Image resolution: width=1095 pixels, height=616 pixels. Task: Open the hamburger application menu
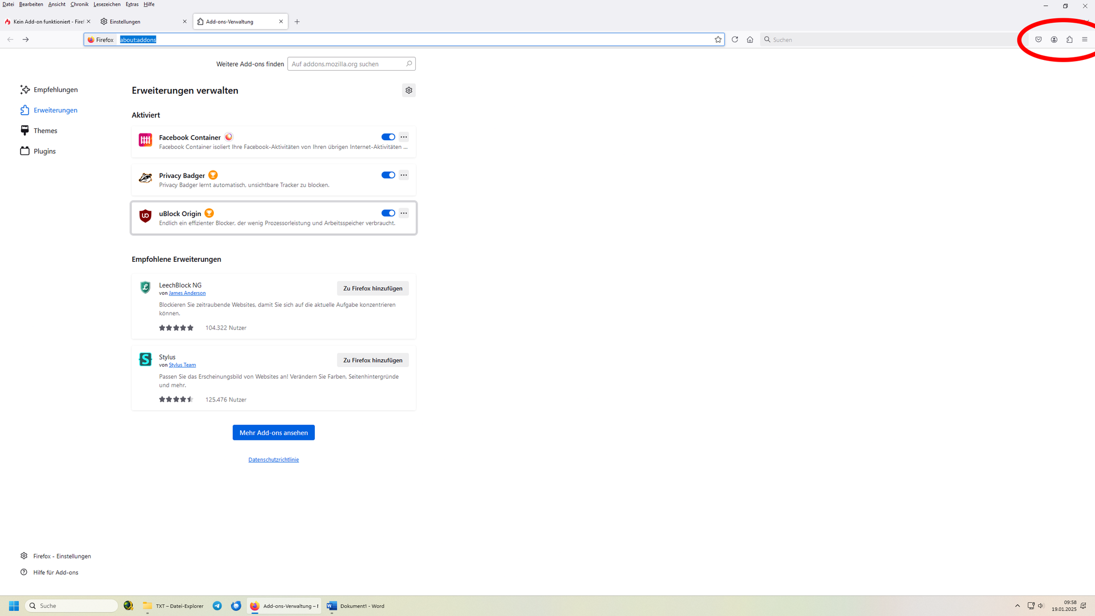click(x=1085, y=39)
